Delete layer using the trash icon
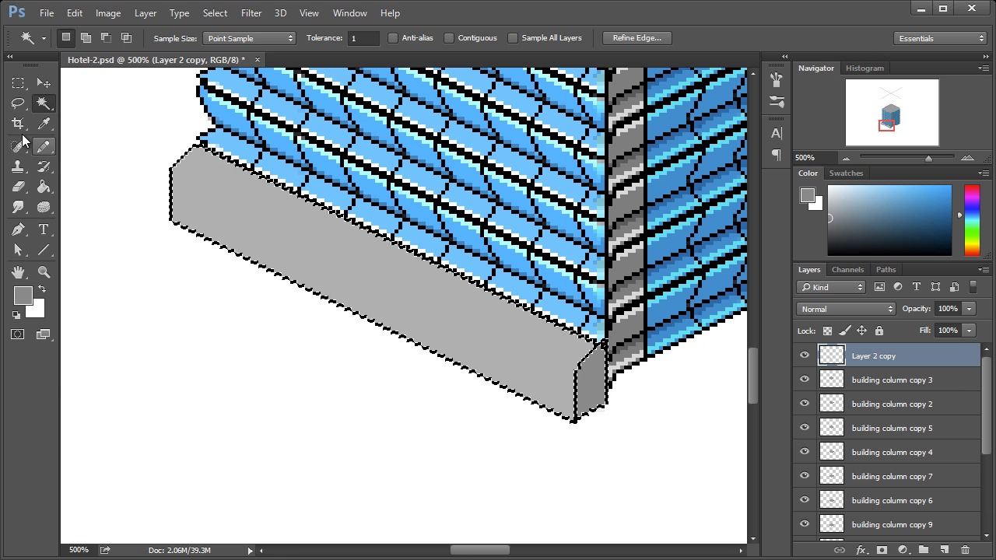Screen dimensions: 996x560 point(965,550)
